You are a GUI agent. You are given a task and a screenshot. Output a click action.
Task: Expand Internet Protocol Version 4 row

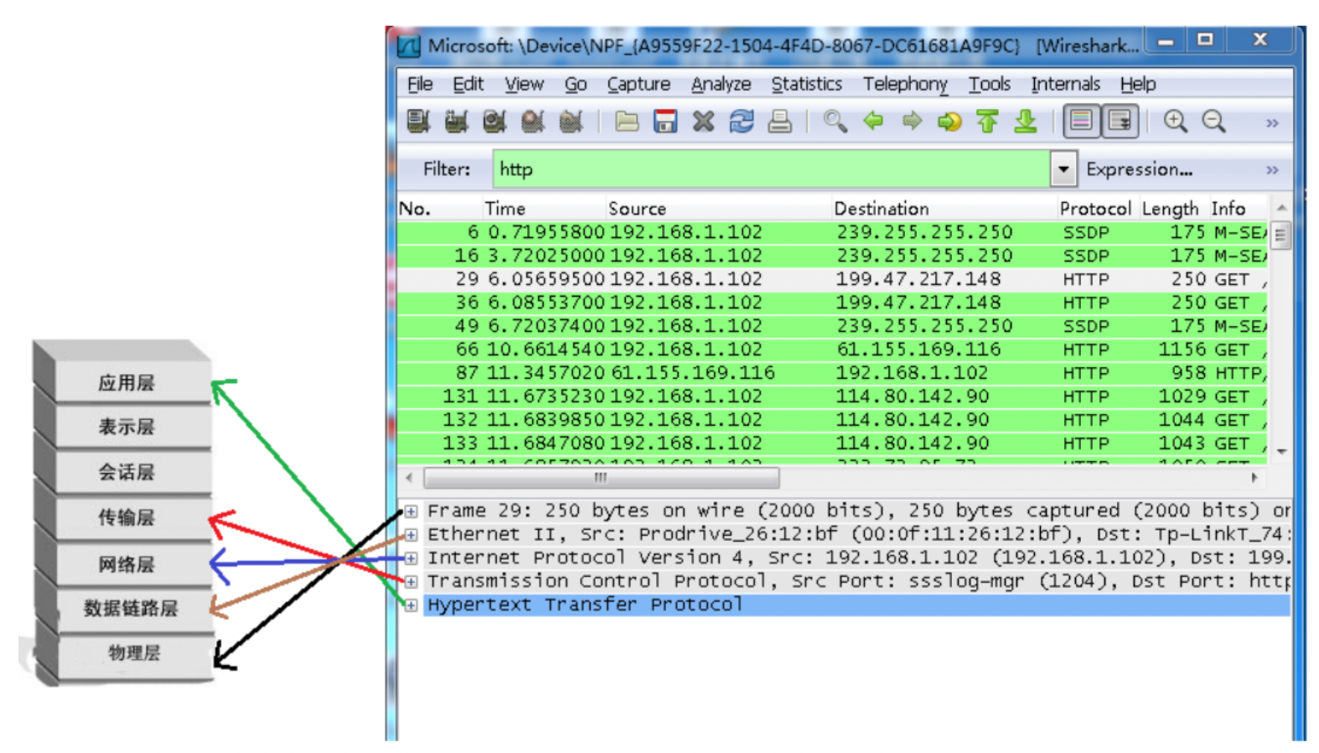(411, 558)
